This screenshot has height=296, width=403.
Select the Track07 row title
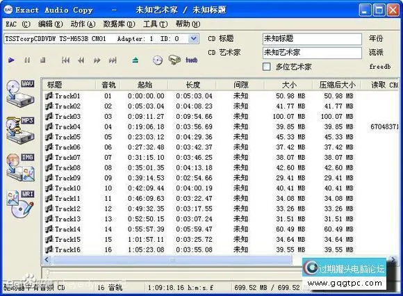pos(67,157)
